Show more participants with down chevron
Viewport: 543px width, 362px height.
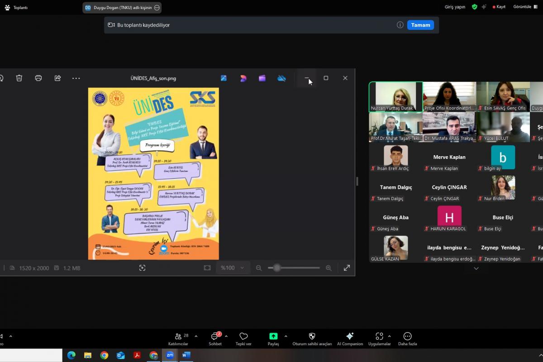click(x=476, y=268)
